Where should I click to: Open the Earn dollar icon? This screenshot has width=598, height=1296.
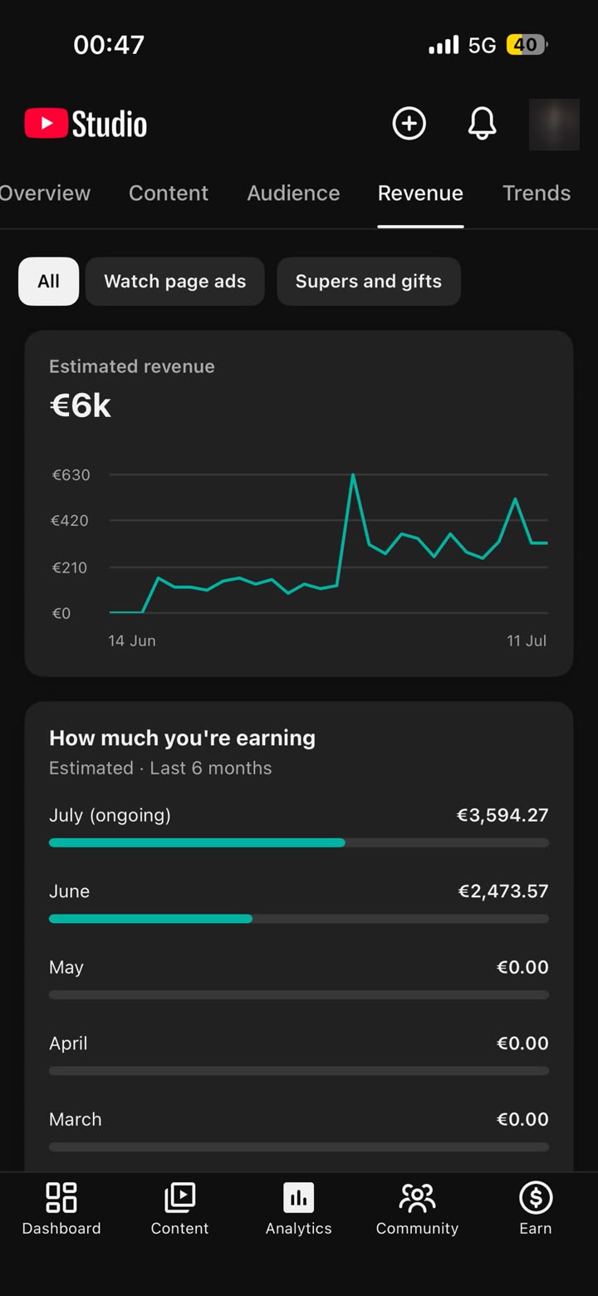(x=536, y=1209)
